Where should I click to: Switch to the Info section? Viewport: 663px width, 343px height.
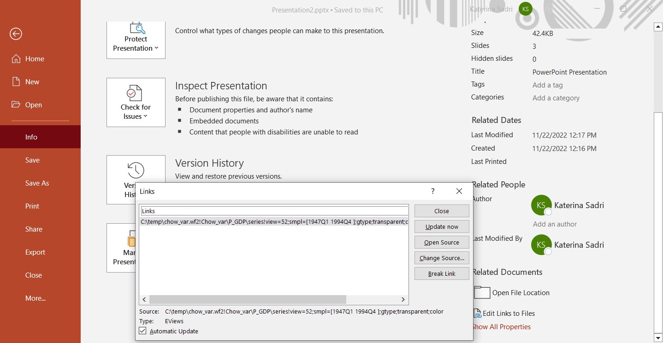pyautogui.click(x=32, y=137)
